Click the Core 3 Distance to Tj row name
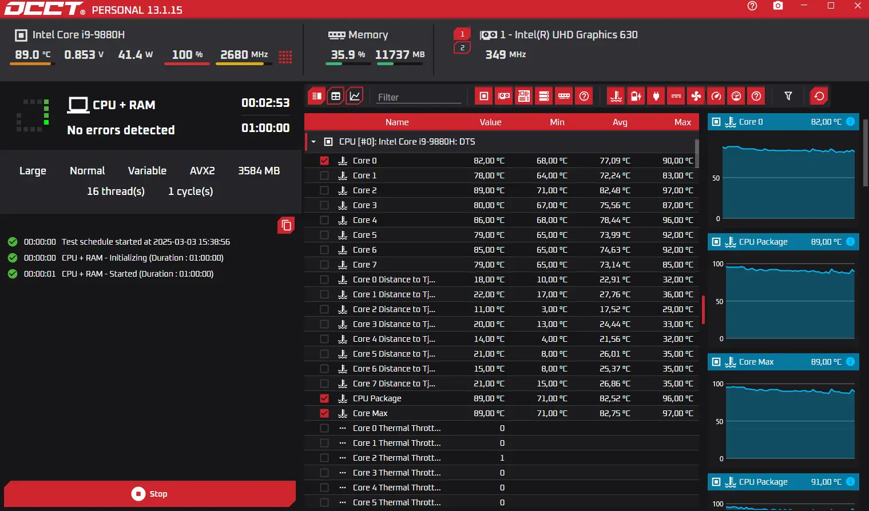 [394, 324]
